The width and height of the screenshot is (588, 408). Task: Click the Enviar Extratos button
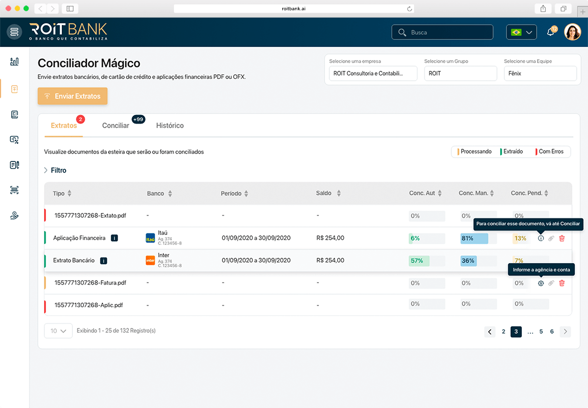(73, 96)
